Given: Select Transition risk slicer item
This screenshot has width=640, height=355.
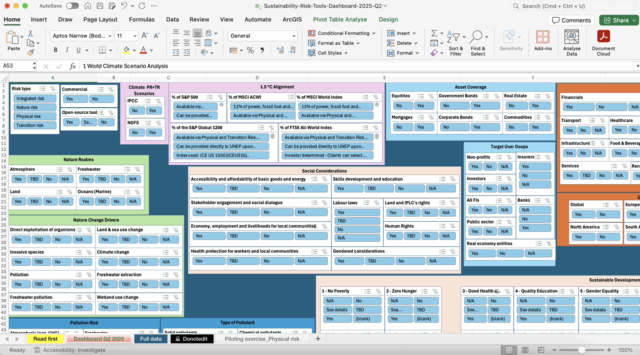Looking at the screenshot, I should 35,125.
